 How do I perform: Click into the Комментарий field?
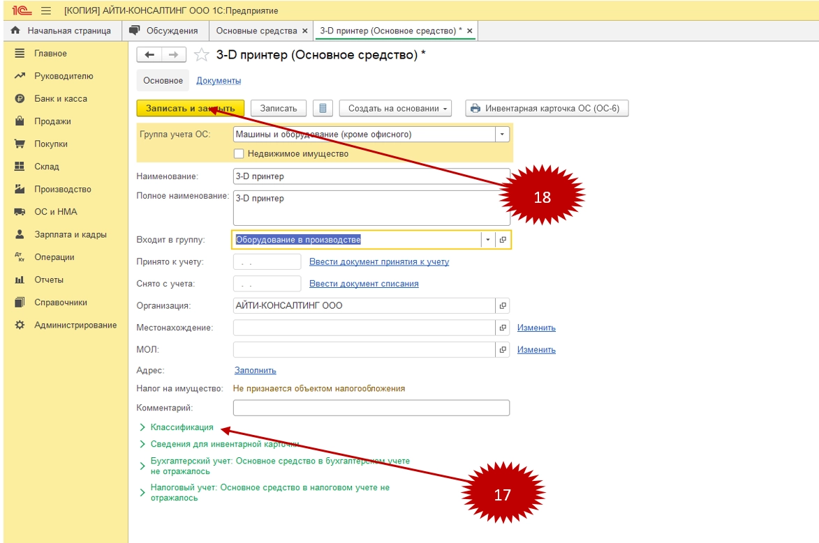pyautogui.click(x=371, y=407)
